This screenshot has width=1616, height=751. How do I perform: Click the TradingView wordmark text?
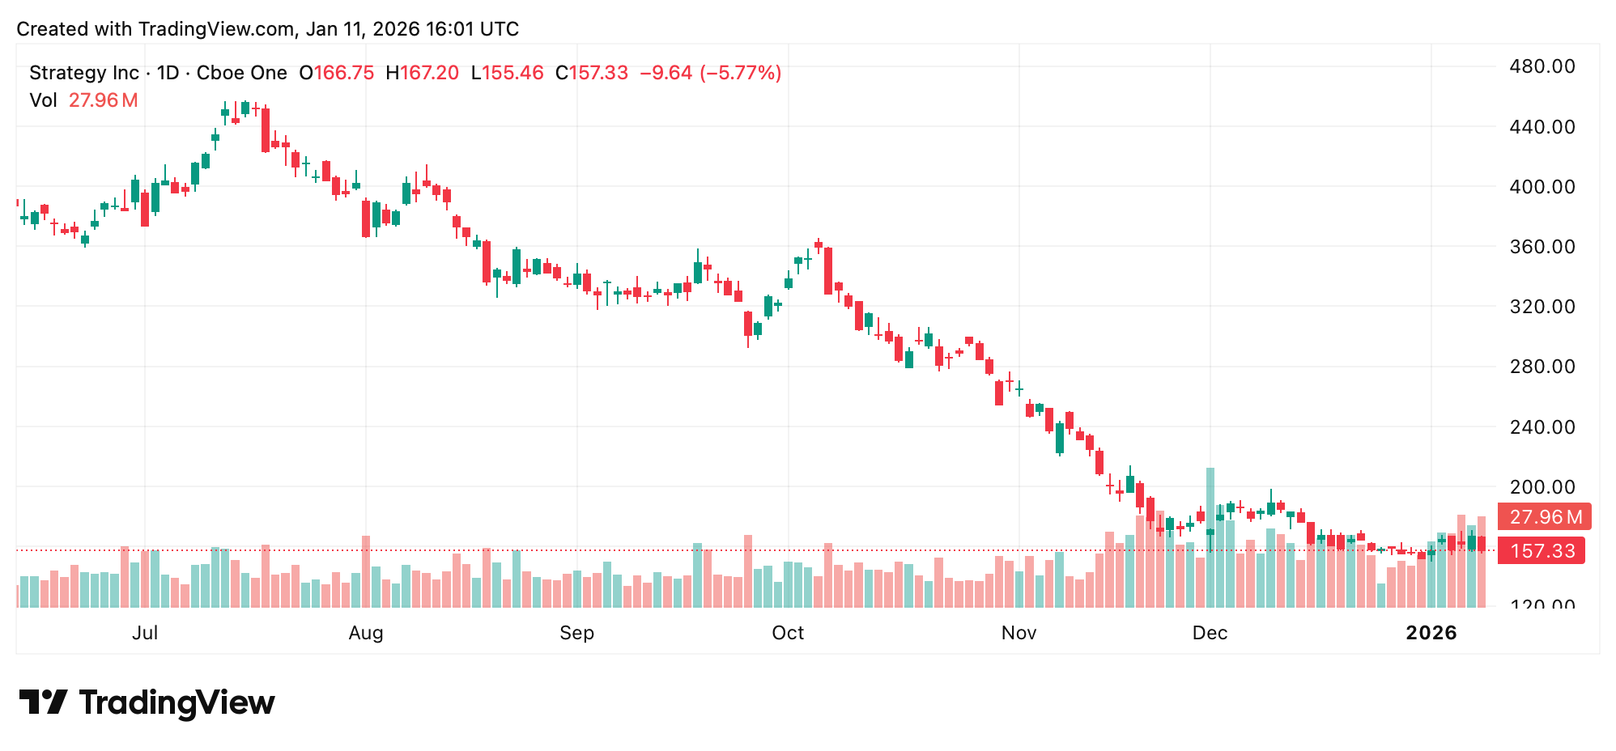point(176,702)
